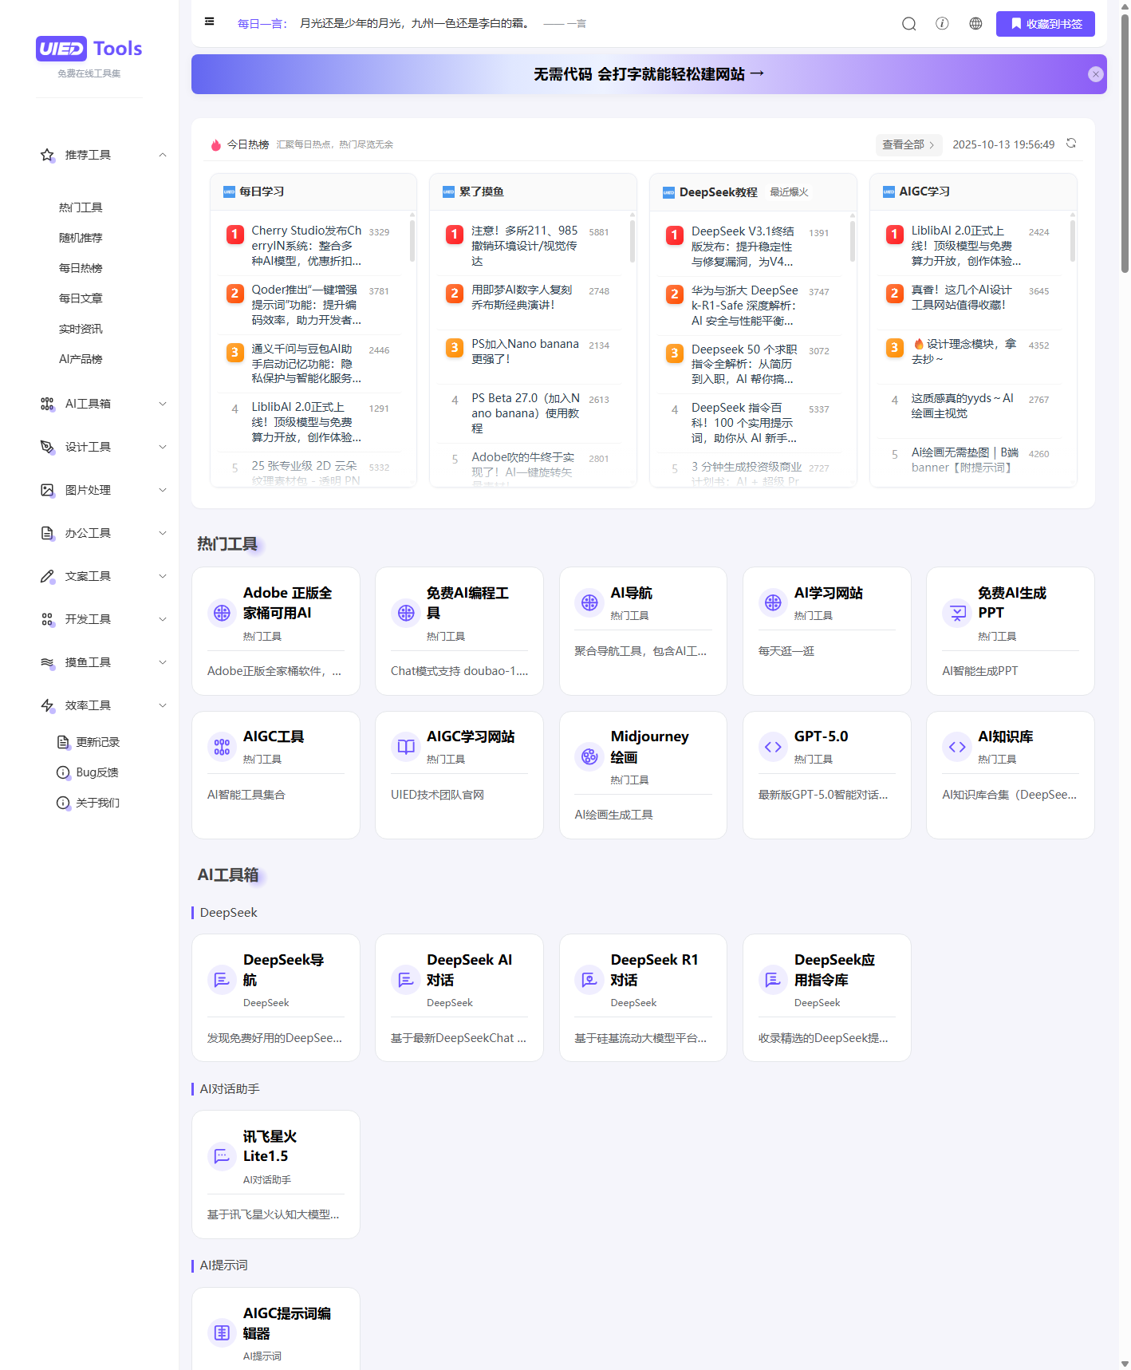Open the Midjourney绘画 tool card
This screenshot has height=1370, width=1131.
(x=643, y=774)
